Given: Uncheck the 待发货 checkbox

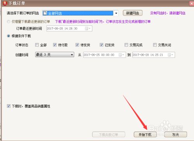Looking at the screenshot, I should pyautogui.click(x=77, y=45).
